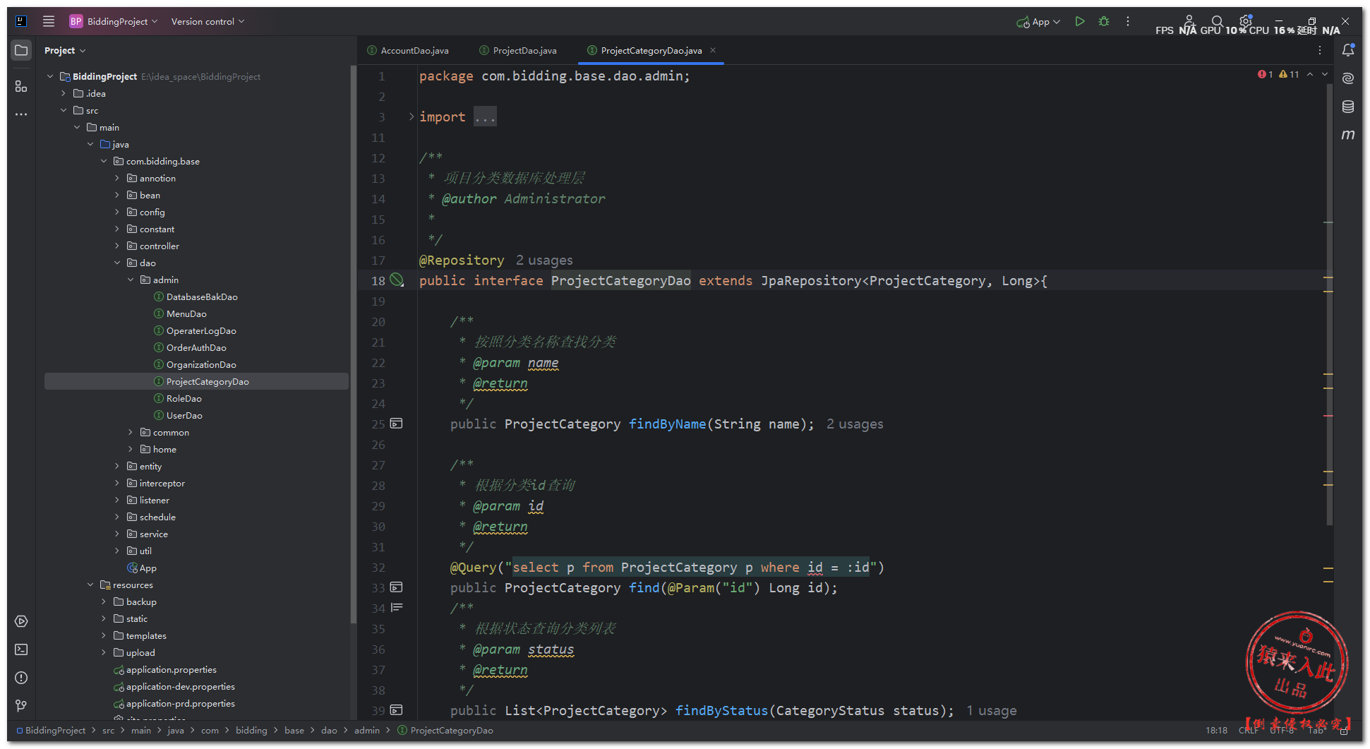Open the Notifications bell icon
This screenshot has height=749, width=1370.
1348,50
